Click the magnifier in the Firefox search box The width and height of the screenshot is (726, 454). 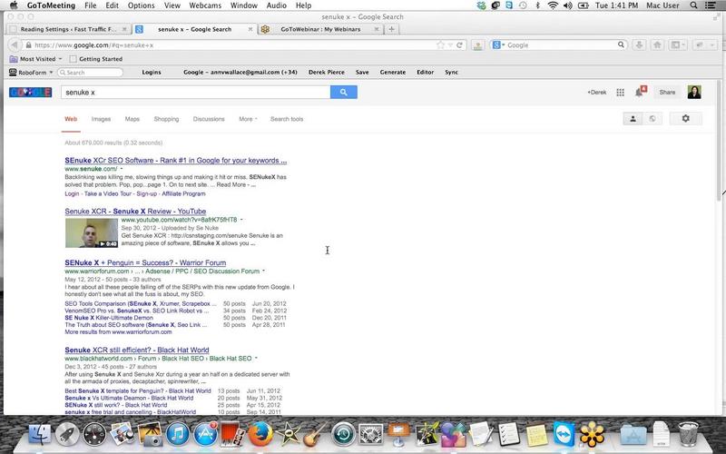click(621, 44)
